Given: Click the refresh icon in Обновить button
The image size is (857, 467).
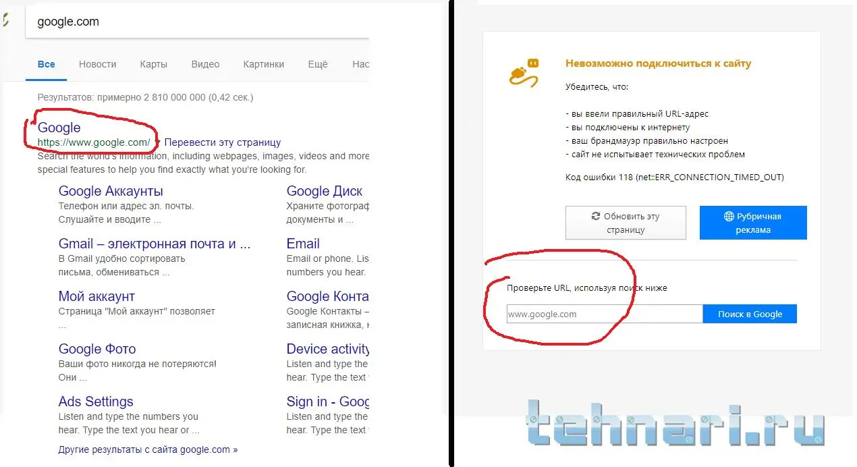Looking at the screenshot, I should (x=595, y=217).
